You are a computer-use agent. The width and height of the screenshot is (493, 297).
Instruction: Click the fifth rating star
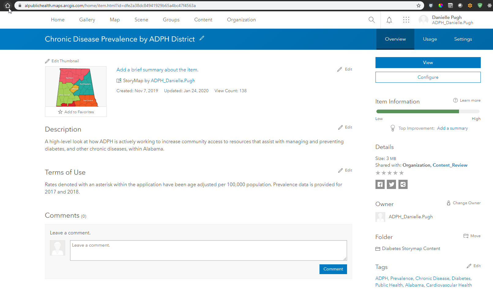pyautogui.click(x=401, y=173)
